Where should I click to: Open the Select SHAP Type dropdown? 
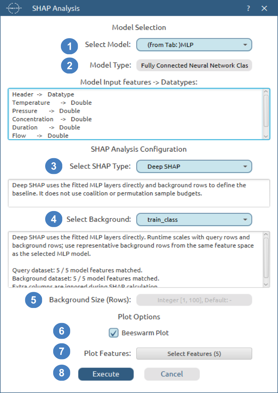194,167
